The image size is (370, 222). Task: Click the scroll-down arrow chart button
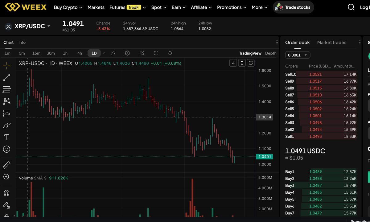click(x=233, y=63)
